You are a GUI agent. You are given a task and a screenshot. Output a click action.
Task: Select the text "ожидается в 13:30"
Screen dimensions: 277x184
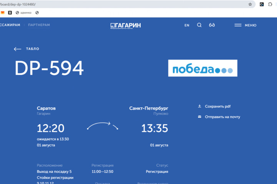(x=53, y=139)
